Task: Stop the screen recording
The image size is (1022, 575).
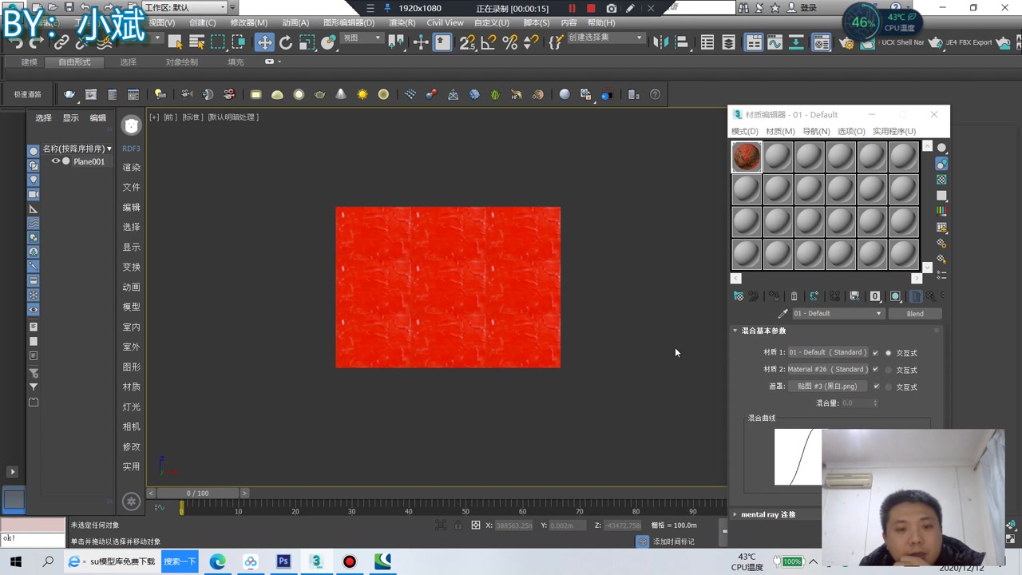Action: point(591,9)
